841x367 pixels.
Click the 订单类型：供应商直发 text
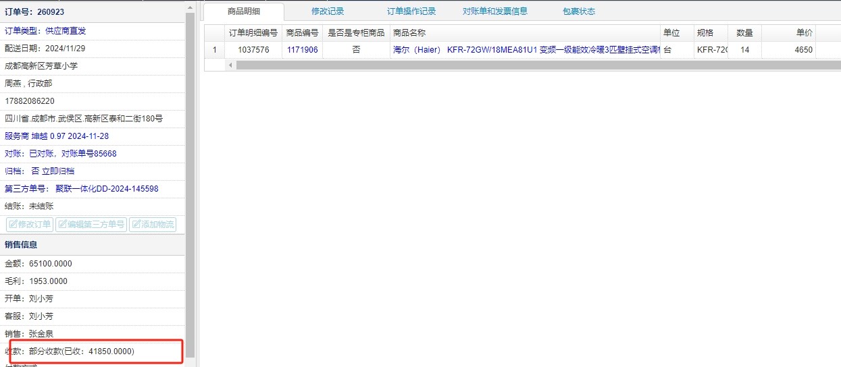click(45, 31)
